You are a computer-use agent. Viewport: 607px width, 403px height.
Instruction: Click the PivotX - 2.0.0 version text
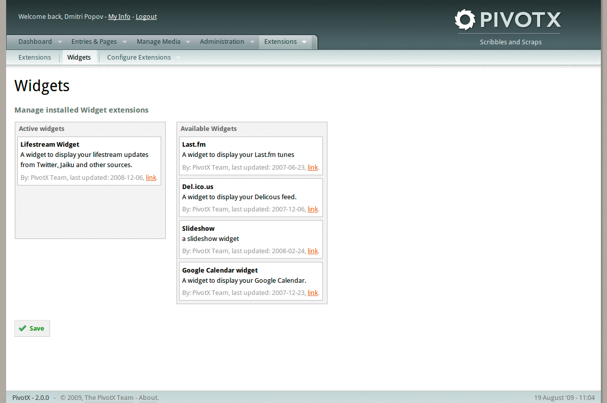pos(31,397)
